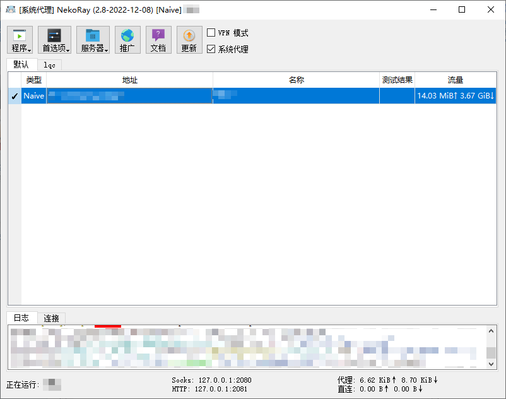Screen dimensions: 506x399
Task: Click the Socks: 127.0.0.1:2080 status text
Action: 211,380
